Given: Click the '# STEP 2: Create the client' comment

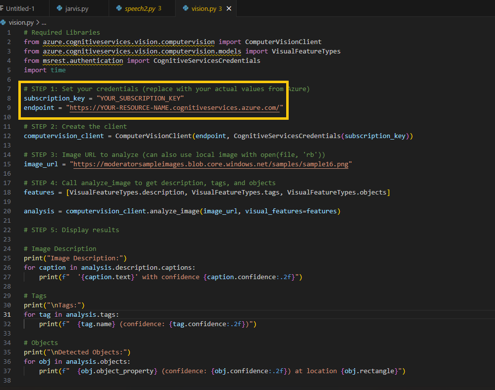Looking at the screenshot, I should [75, 127].
